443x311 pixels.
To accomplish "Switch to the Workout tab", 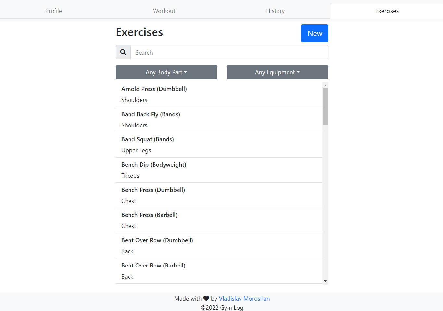I will (x=164, y=11).
